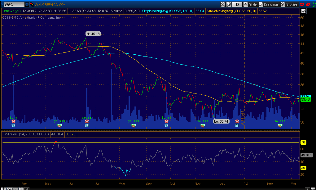The image size is (316, 190).
Task: Click the November $0.225 dividend icon
Action: (203, 125)
